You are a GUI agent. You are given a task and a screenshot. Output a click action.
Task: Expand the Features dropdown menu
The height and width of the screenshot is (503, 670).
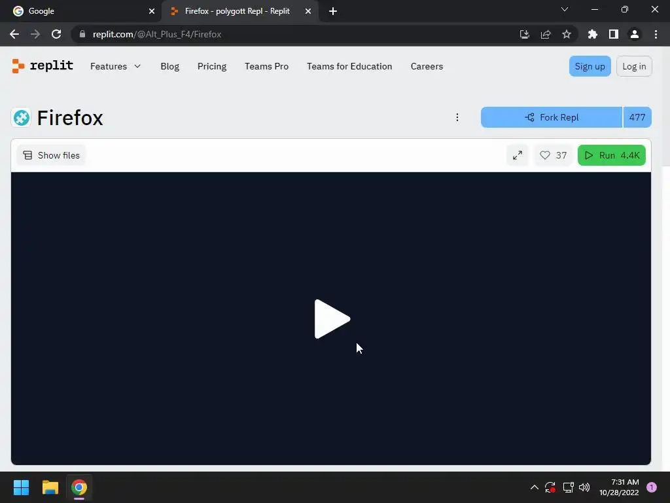(x=115, y=66)
